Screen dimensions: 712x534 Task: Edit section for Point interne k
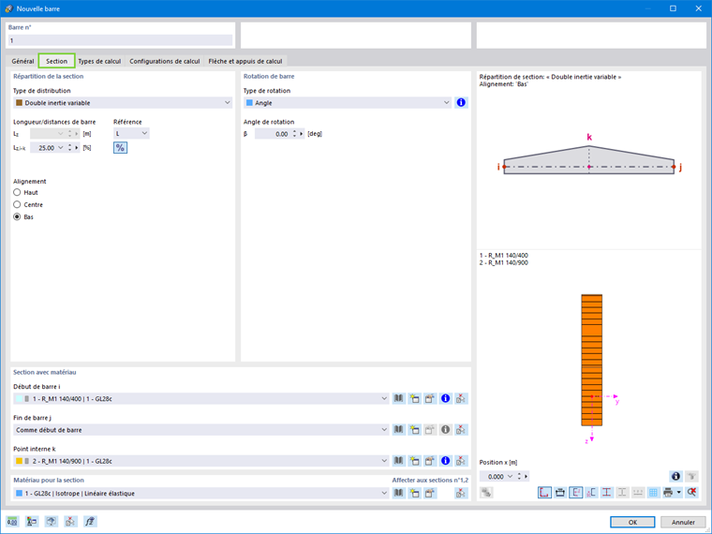(x=430, y=461)
